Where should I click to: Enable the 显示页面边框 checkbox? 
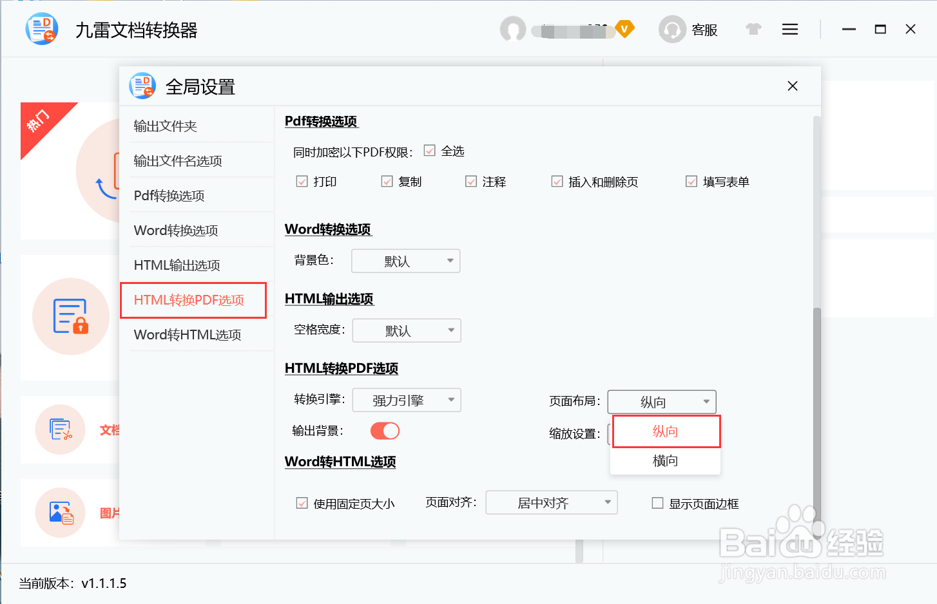point(657,503)
